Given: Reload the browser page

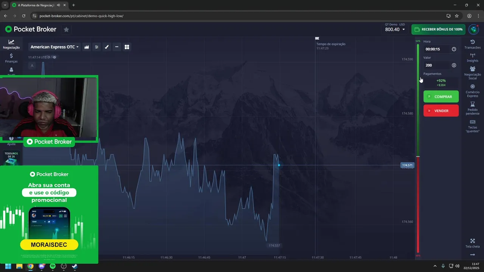Looking at the screenshot, I should tap(23, 16).
